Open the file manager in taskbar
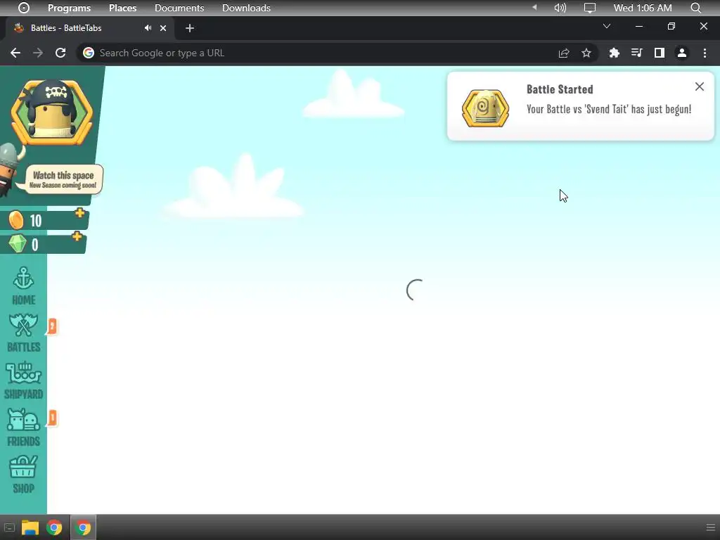The image size is (720, 540). click(x=30, y=527)
